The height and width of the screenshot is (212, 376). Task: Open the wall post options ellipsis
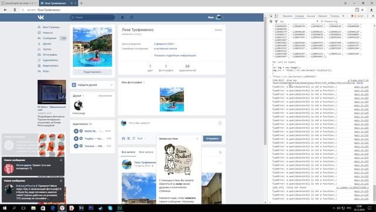pos(220,163)
